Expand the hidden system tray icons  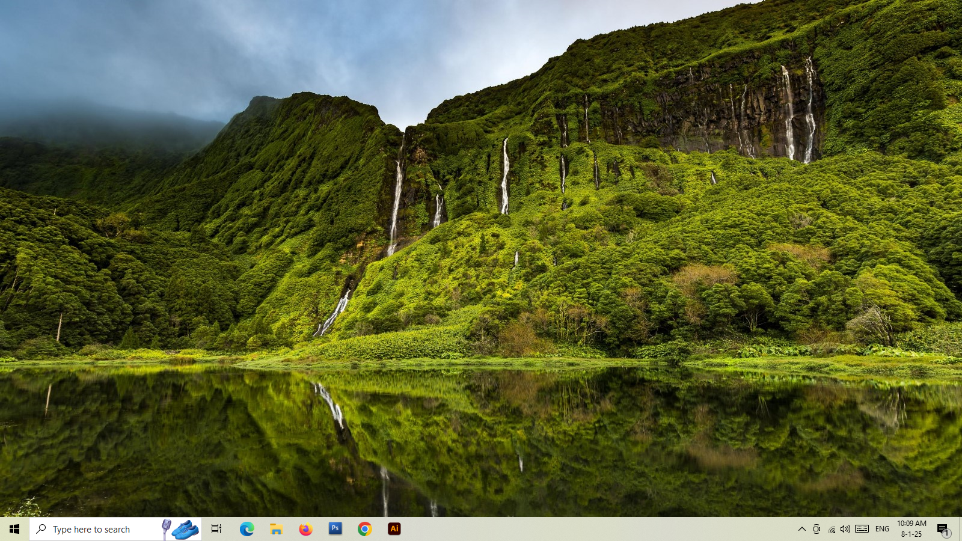coord(801,529)
